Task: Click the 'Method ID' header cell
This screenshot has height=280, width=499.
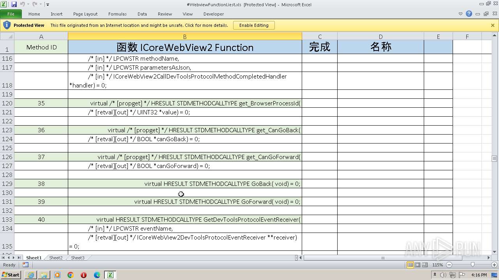Action: [41, 47]
